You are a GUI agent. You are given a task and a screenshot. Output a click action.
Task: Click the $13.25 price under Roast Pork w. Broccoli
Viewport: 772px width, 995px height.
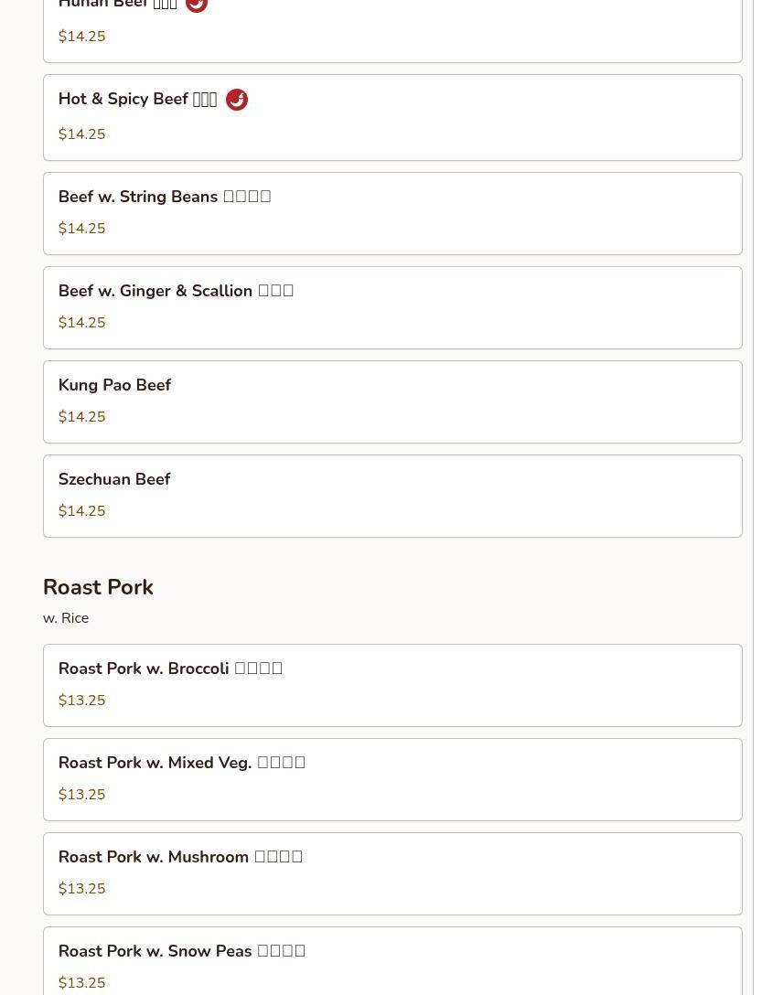(81, 701)
